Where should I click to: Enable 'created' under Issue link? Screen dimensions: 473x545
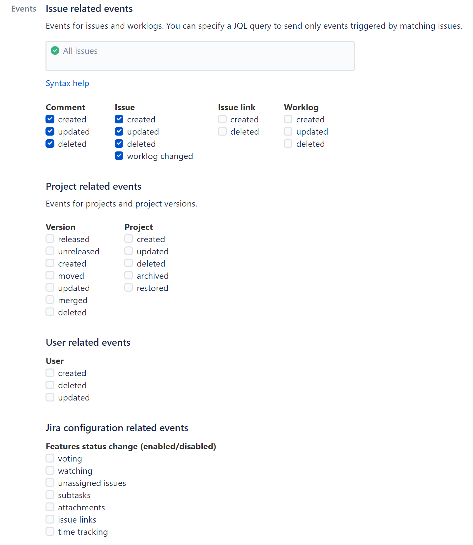[x=222, y=119]
